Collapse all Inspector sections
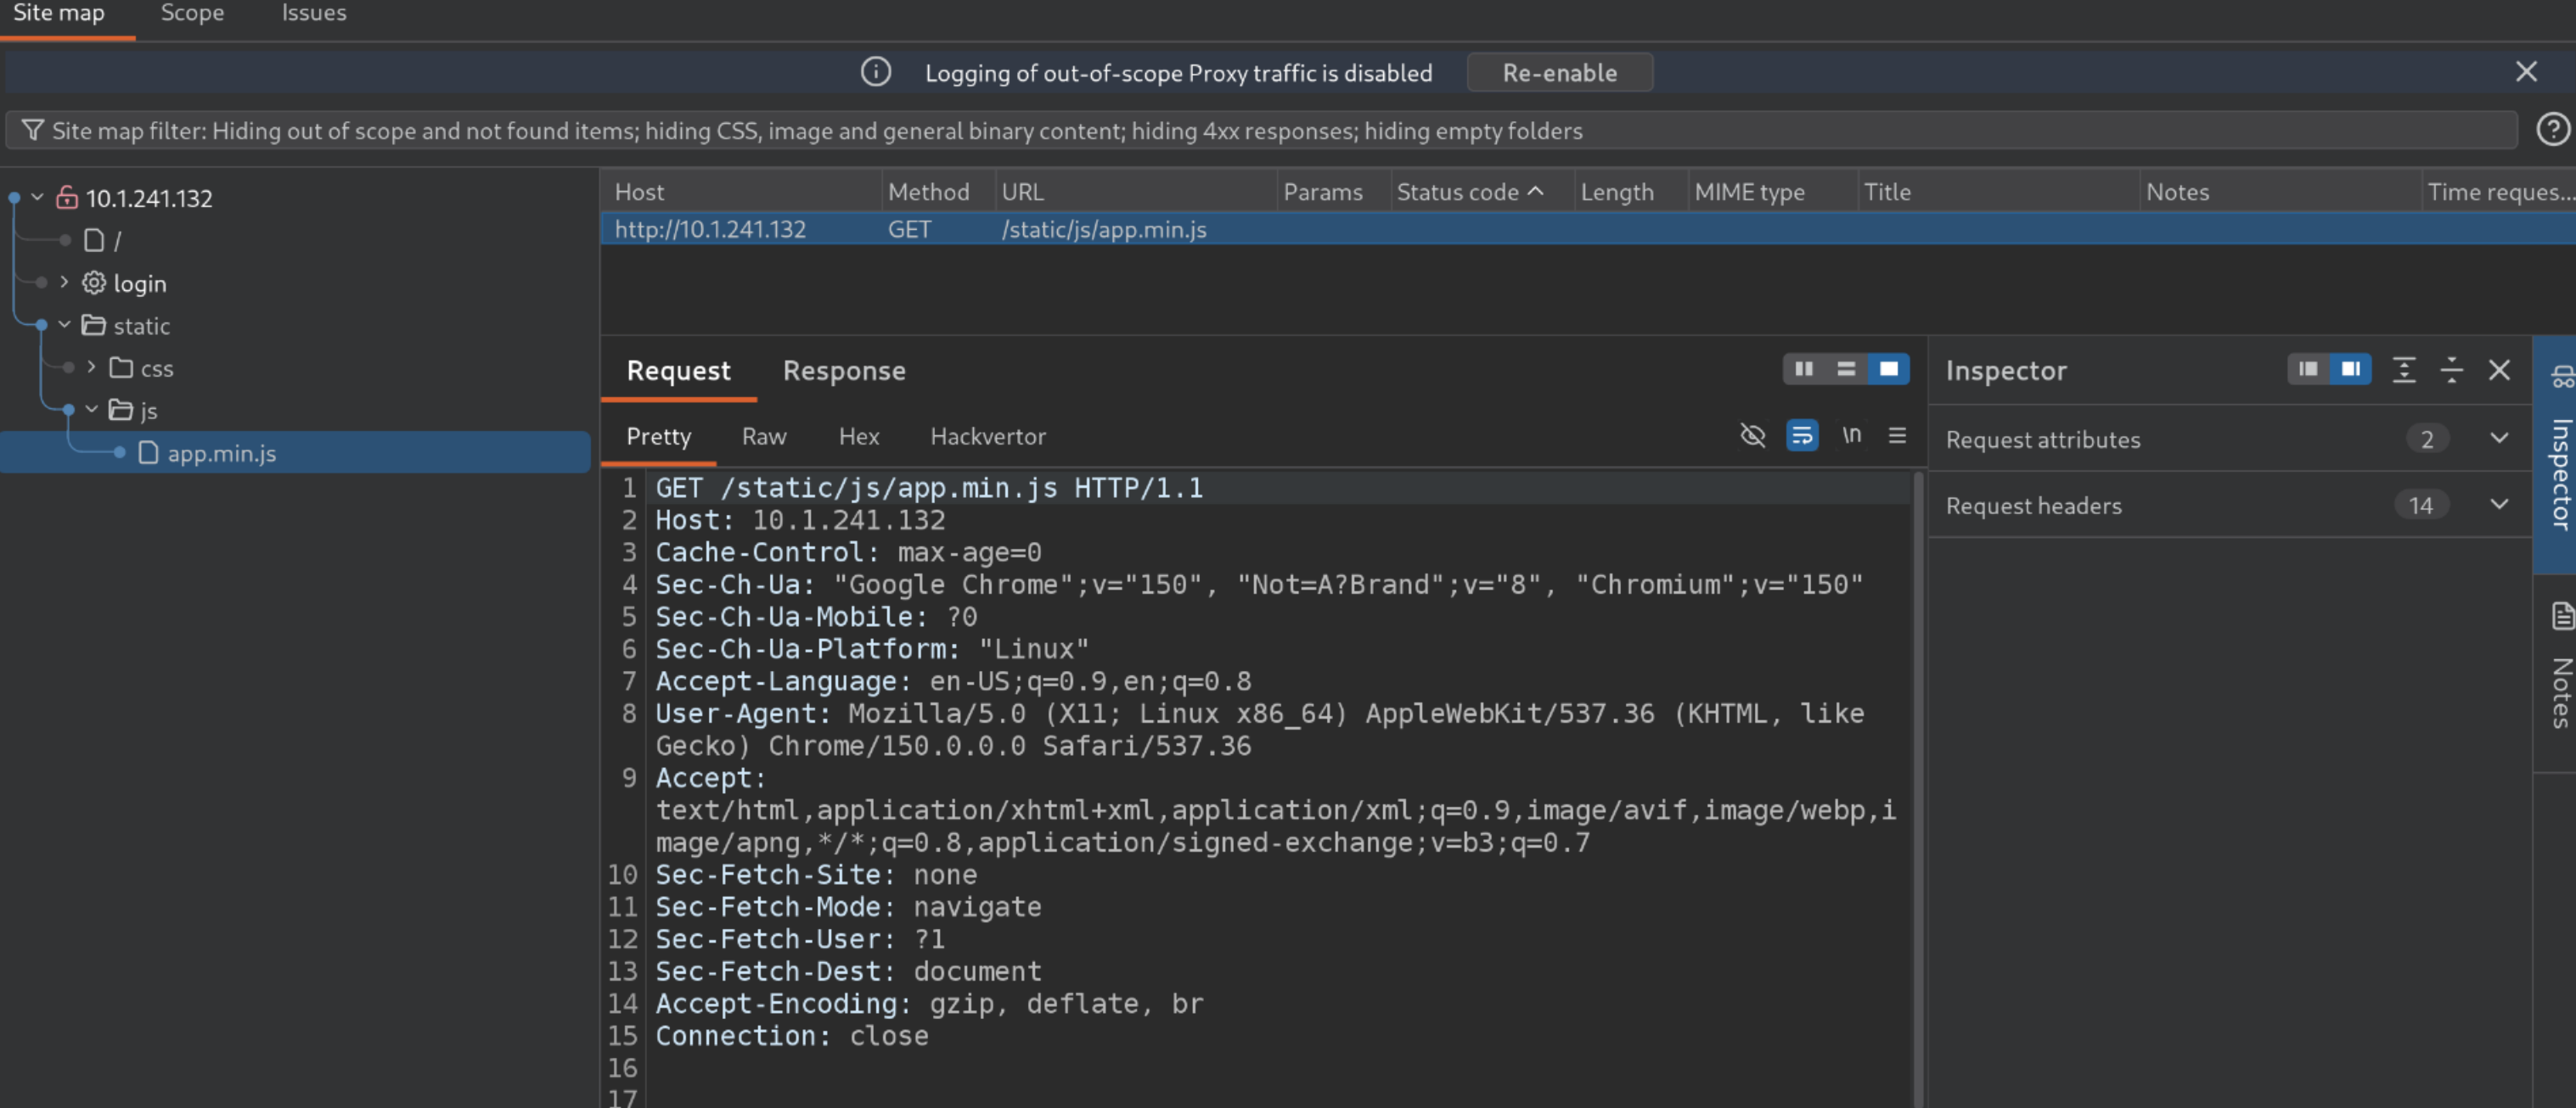This screenshot has width=2576, height=1108. [2452, 370]
